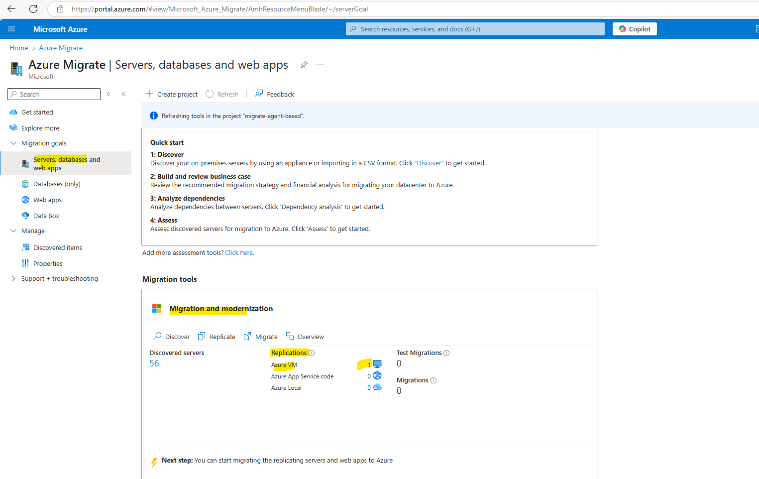
Task: Open Get started in the sidebar
Action: click(x=37, y=112)
